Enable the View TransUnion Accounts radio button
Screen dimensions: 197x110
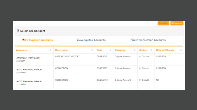click(x=133, y=40)
